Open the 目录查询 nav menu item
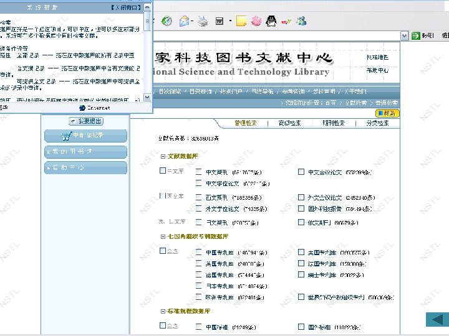The image size is (449, 336). [x=200, y=91]
